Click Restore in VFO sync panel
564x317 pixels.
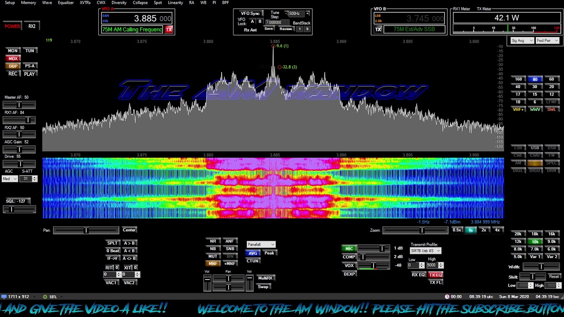(x=286, y=29)
